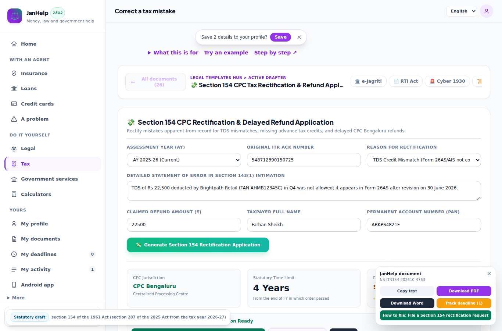Click the JanHelp scales logo icon

(x=15, y=16)
